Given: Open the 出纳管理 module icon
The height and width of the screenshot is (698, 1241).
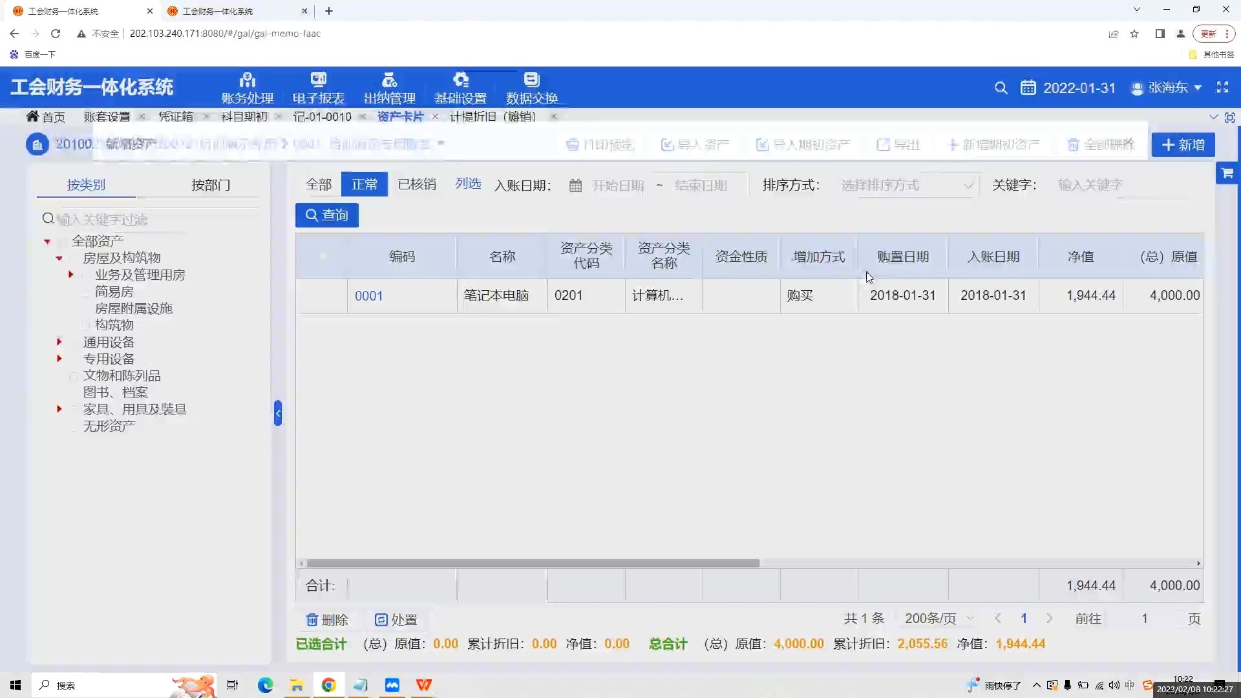Looking at the screenshot, I should pos(390,80).
